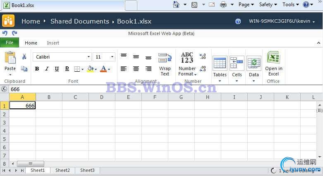The width and height of the screenshot is (323, 176).
Task: Open the fill color dropdown arrow
Action: [x=96, y=69]
